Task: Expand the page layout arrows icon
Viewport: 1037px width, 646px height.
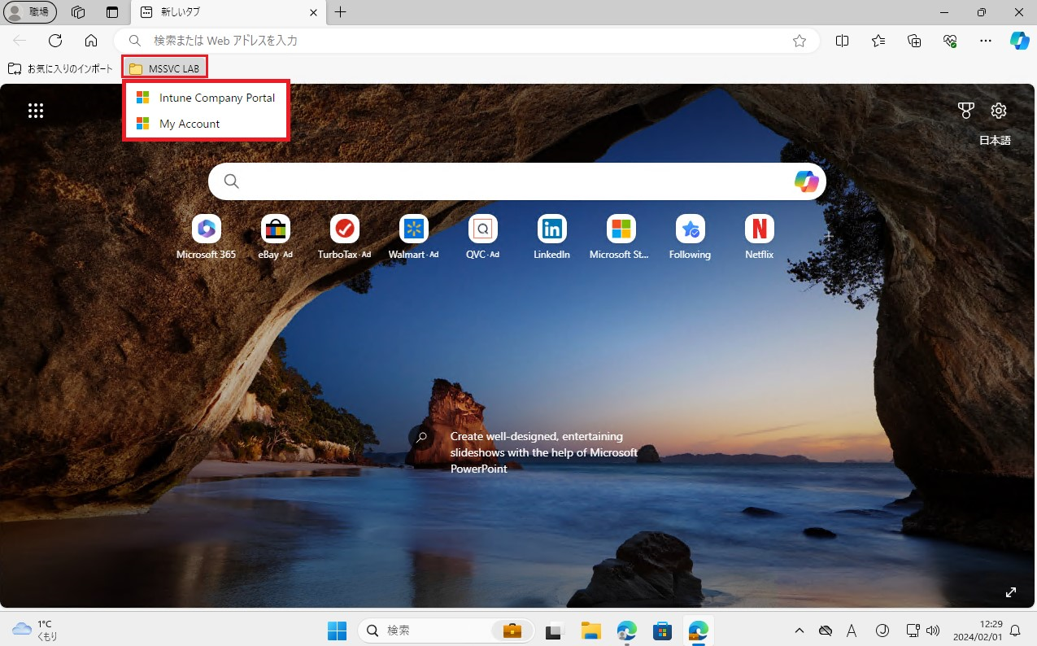Action: coord(1011,592)
